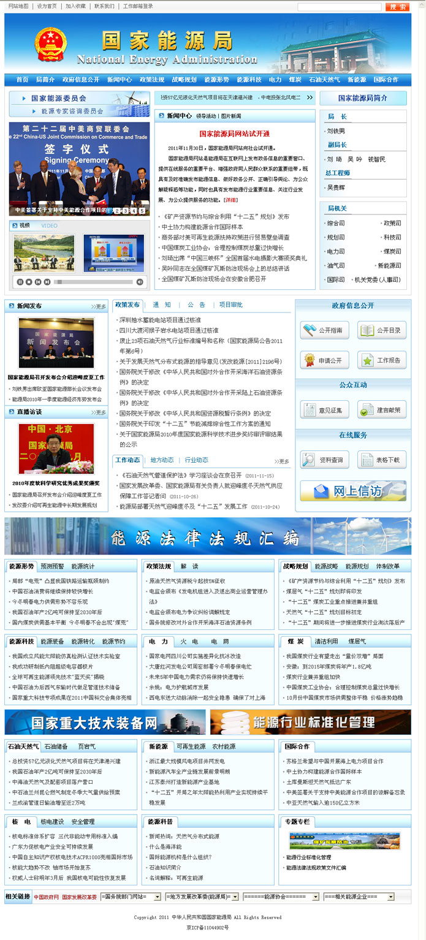426x940 pixels.
Task: Skip to next video clip
Action: pos(47,282)
